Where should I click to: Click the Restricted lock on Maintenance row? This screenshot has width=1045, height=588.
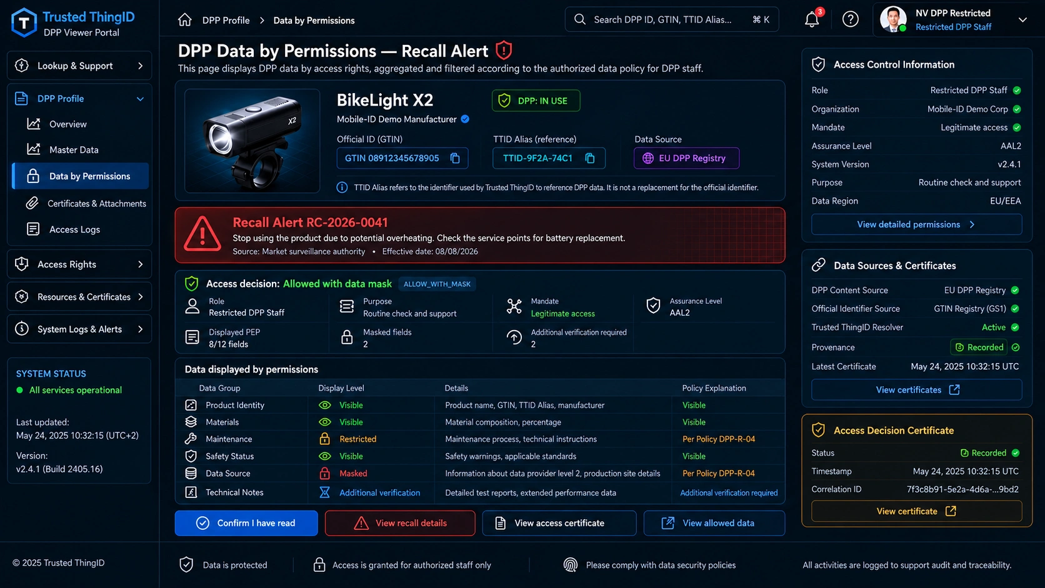(x=325, y=439)
